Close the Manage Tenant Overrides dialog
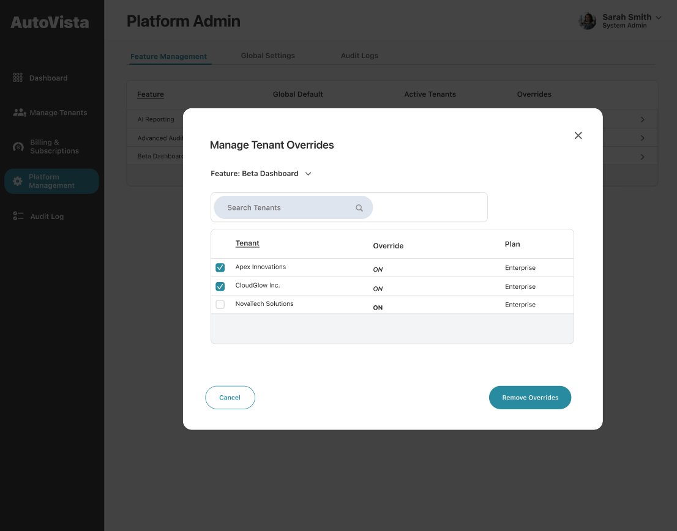This screenshot has width=677, height=531. [x=578, y=136]
